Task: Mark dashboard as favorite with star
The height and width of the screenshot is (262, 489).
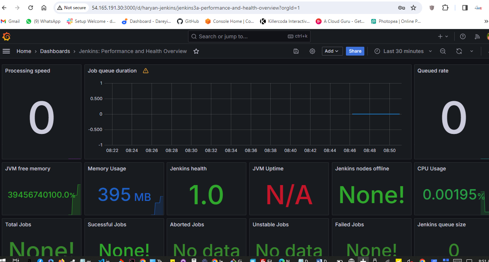Action: coord(196,51)
